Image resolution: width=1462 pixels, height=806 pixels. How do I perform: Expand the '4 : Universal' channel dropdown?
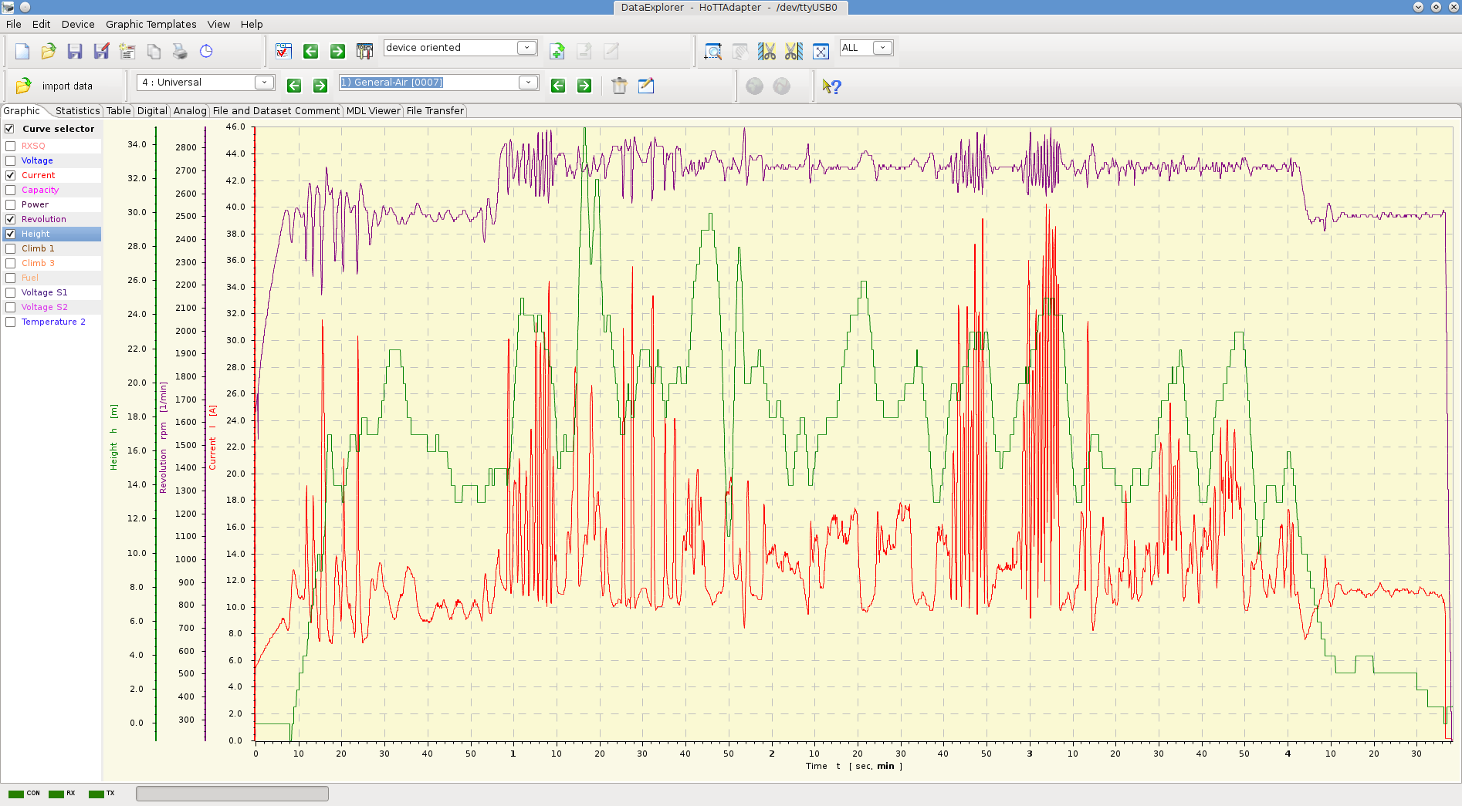click(x=264, y=83)
